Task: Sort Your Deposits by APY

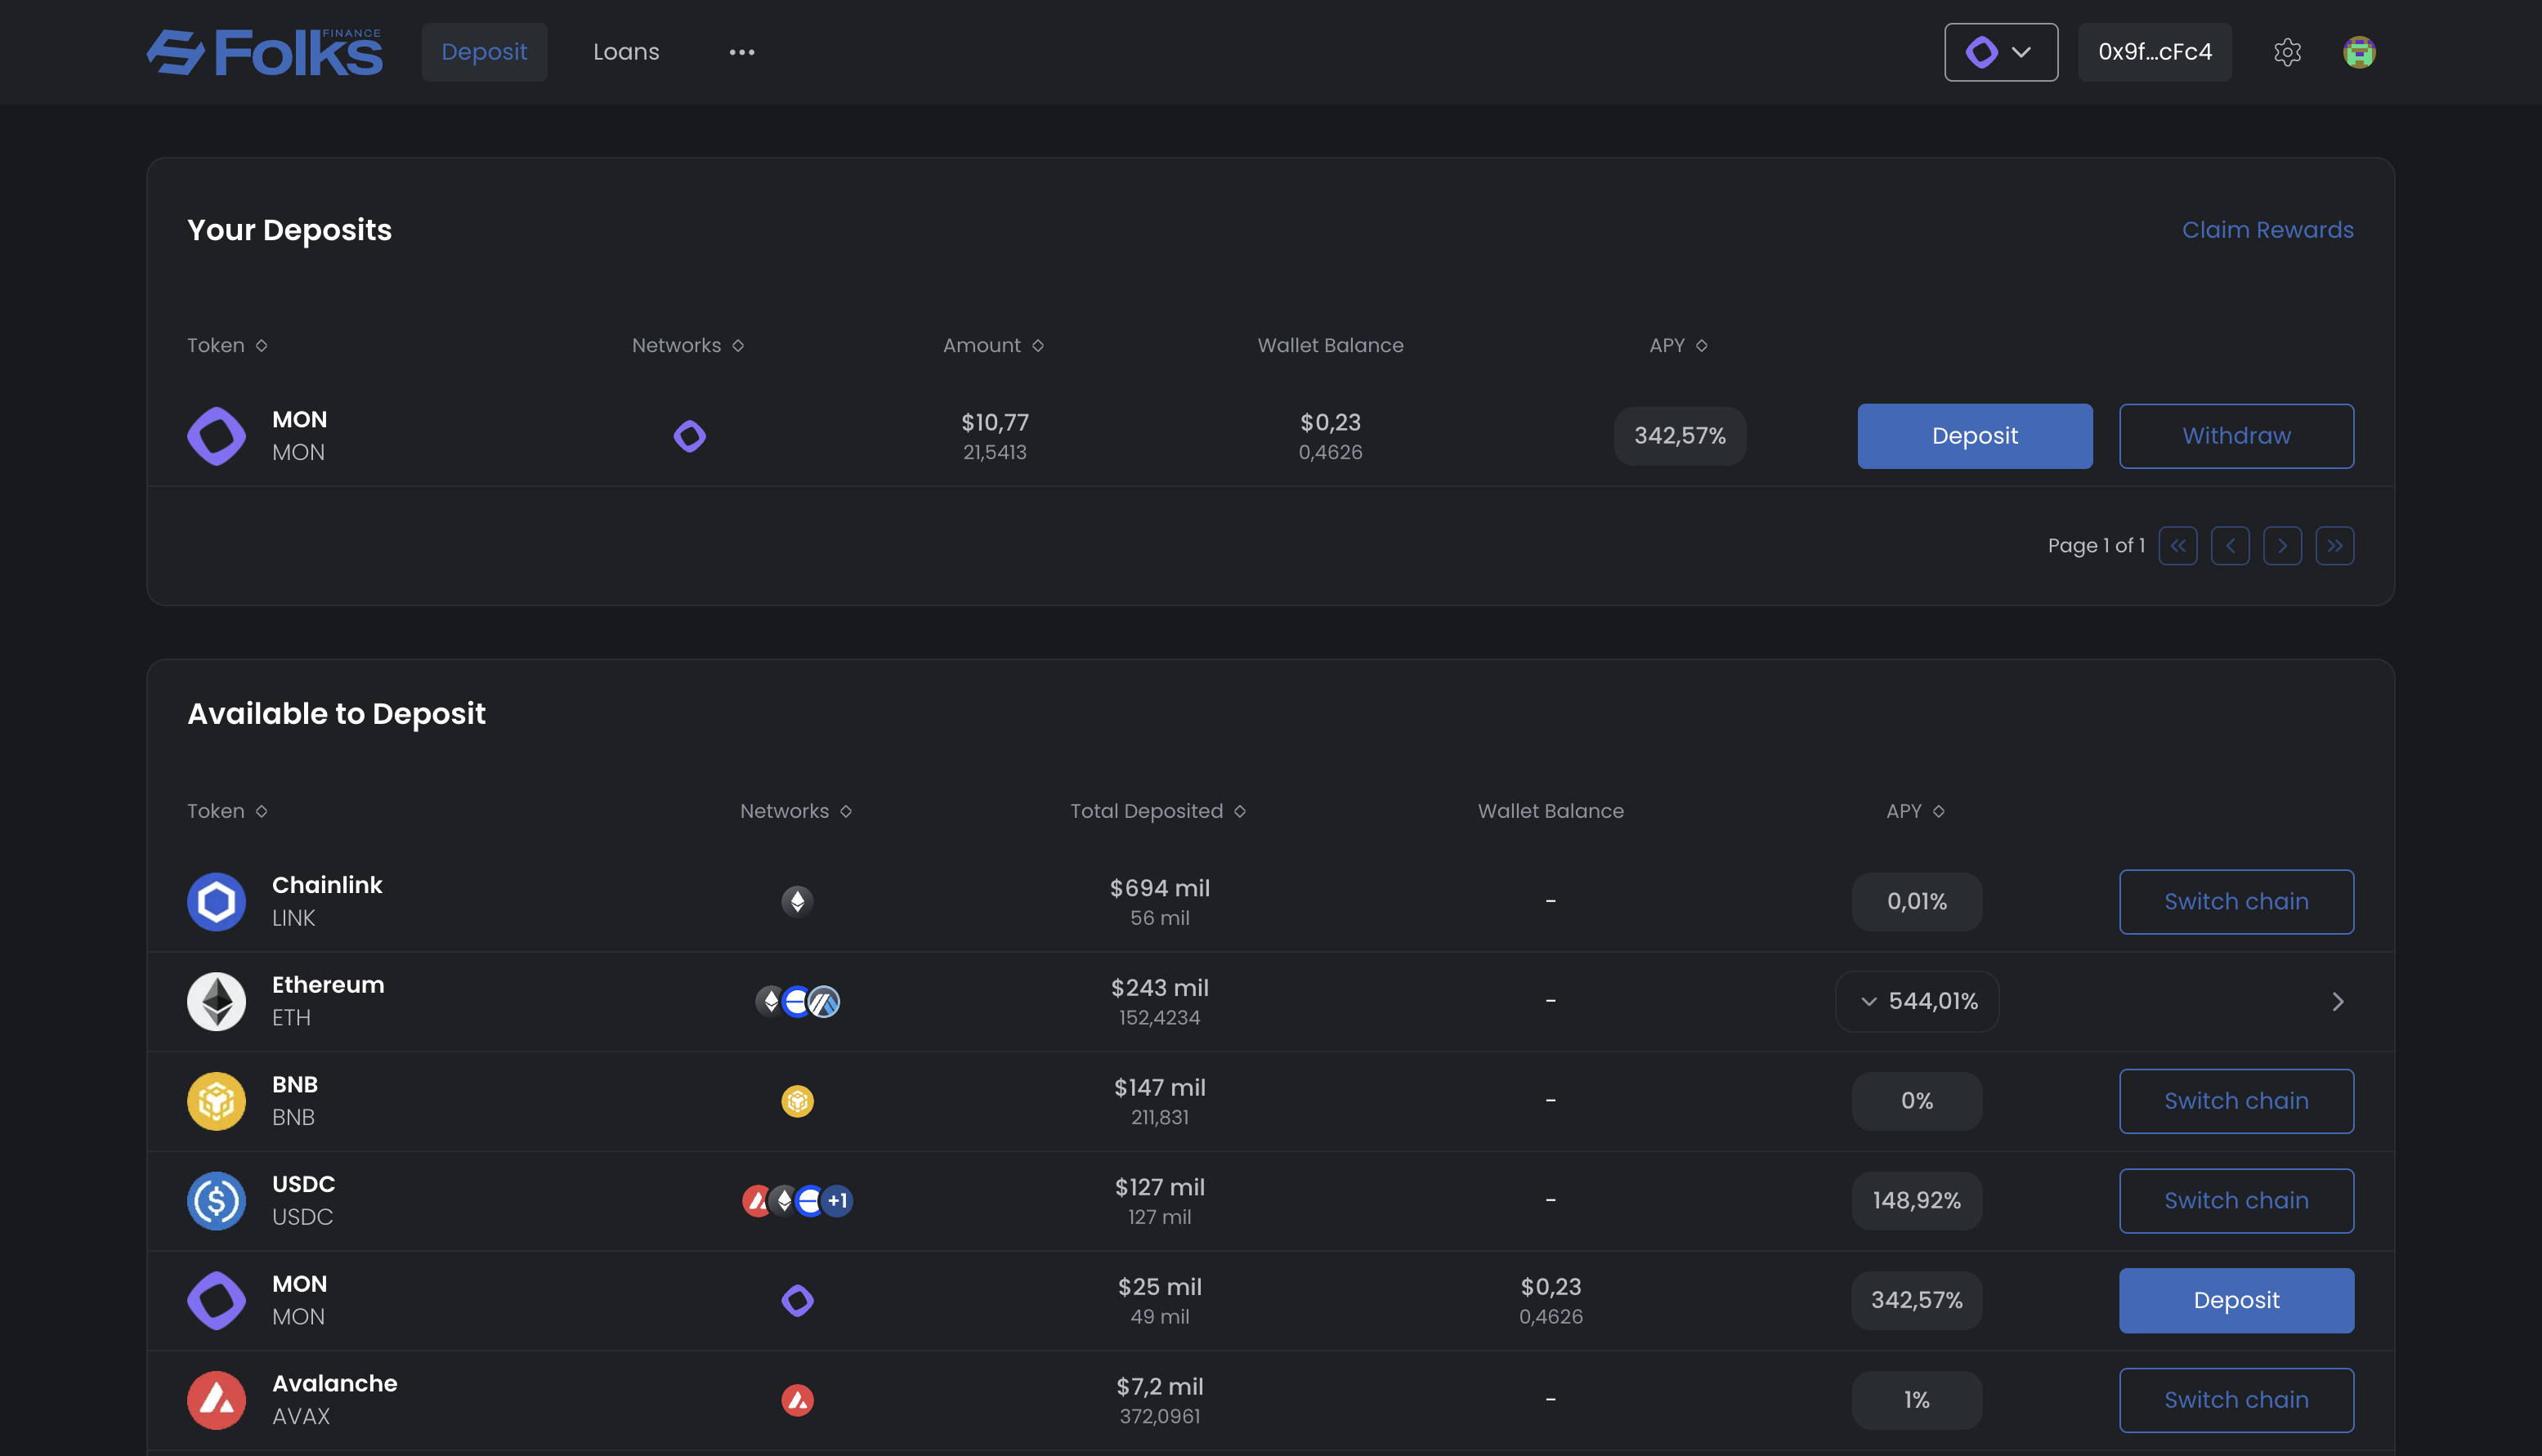Action: click(1679, 345)
